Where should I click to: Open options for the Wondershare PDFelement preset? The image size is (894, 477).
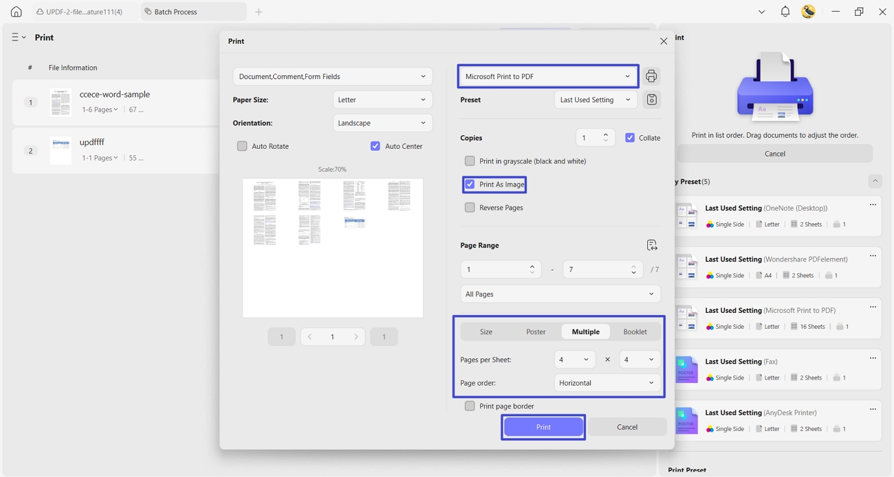873,256
